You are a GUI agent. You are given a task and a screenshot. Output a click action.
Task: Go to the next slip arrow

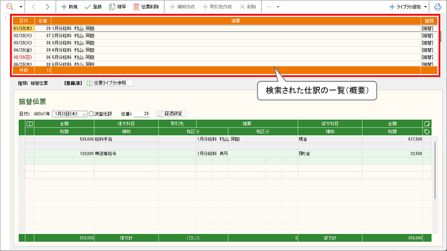47,7
